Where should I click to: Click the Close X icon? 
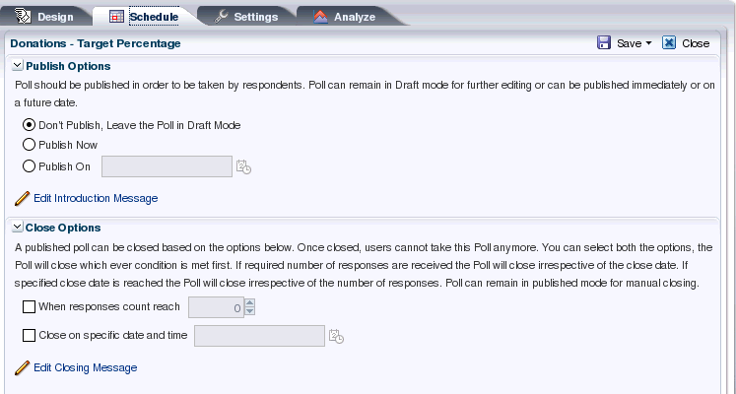click(669, 42)
